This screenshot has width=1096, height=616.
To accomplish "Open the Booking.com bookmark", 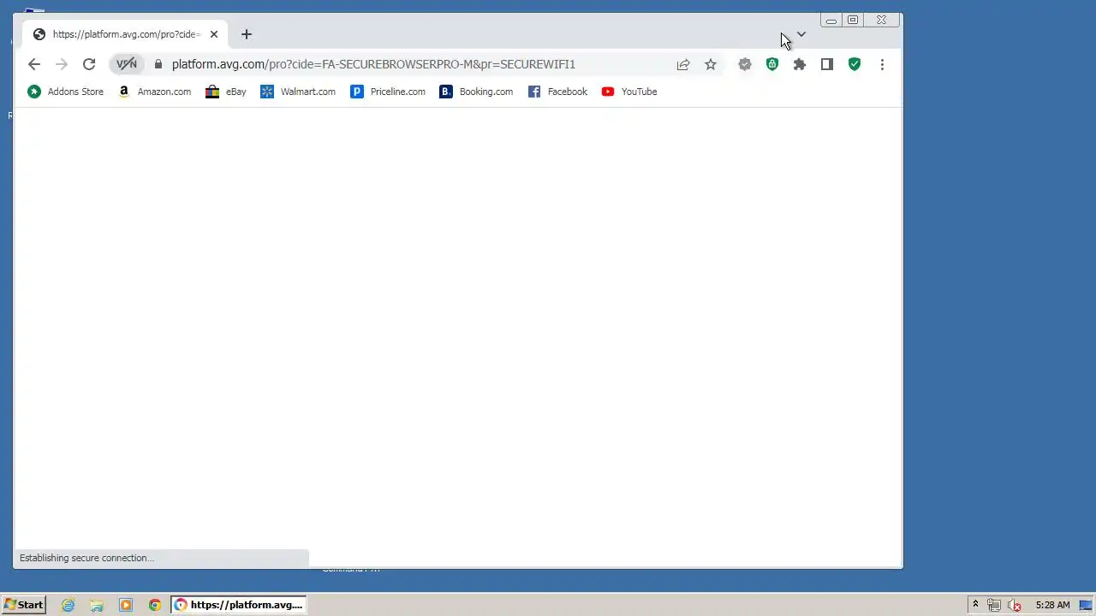I will [x=477, y=92].
